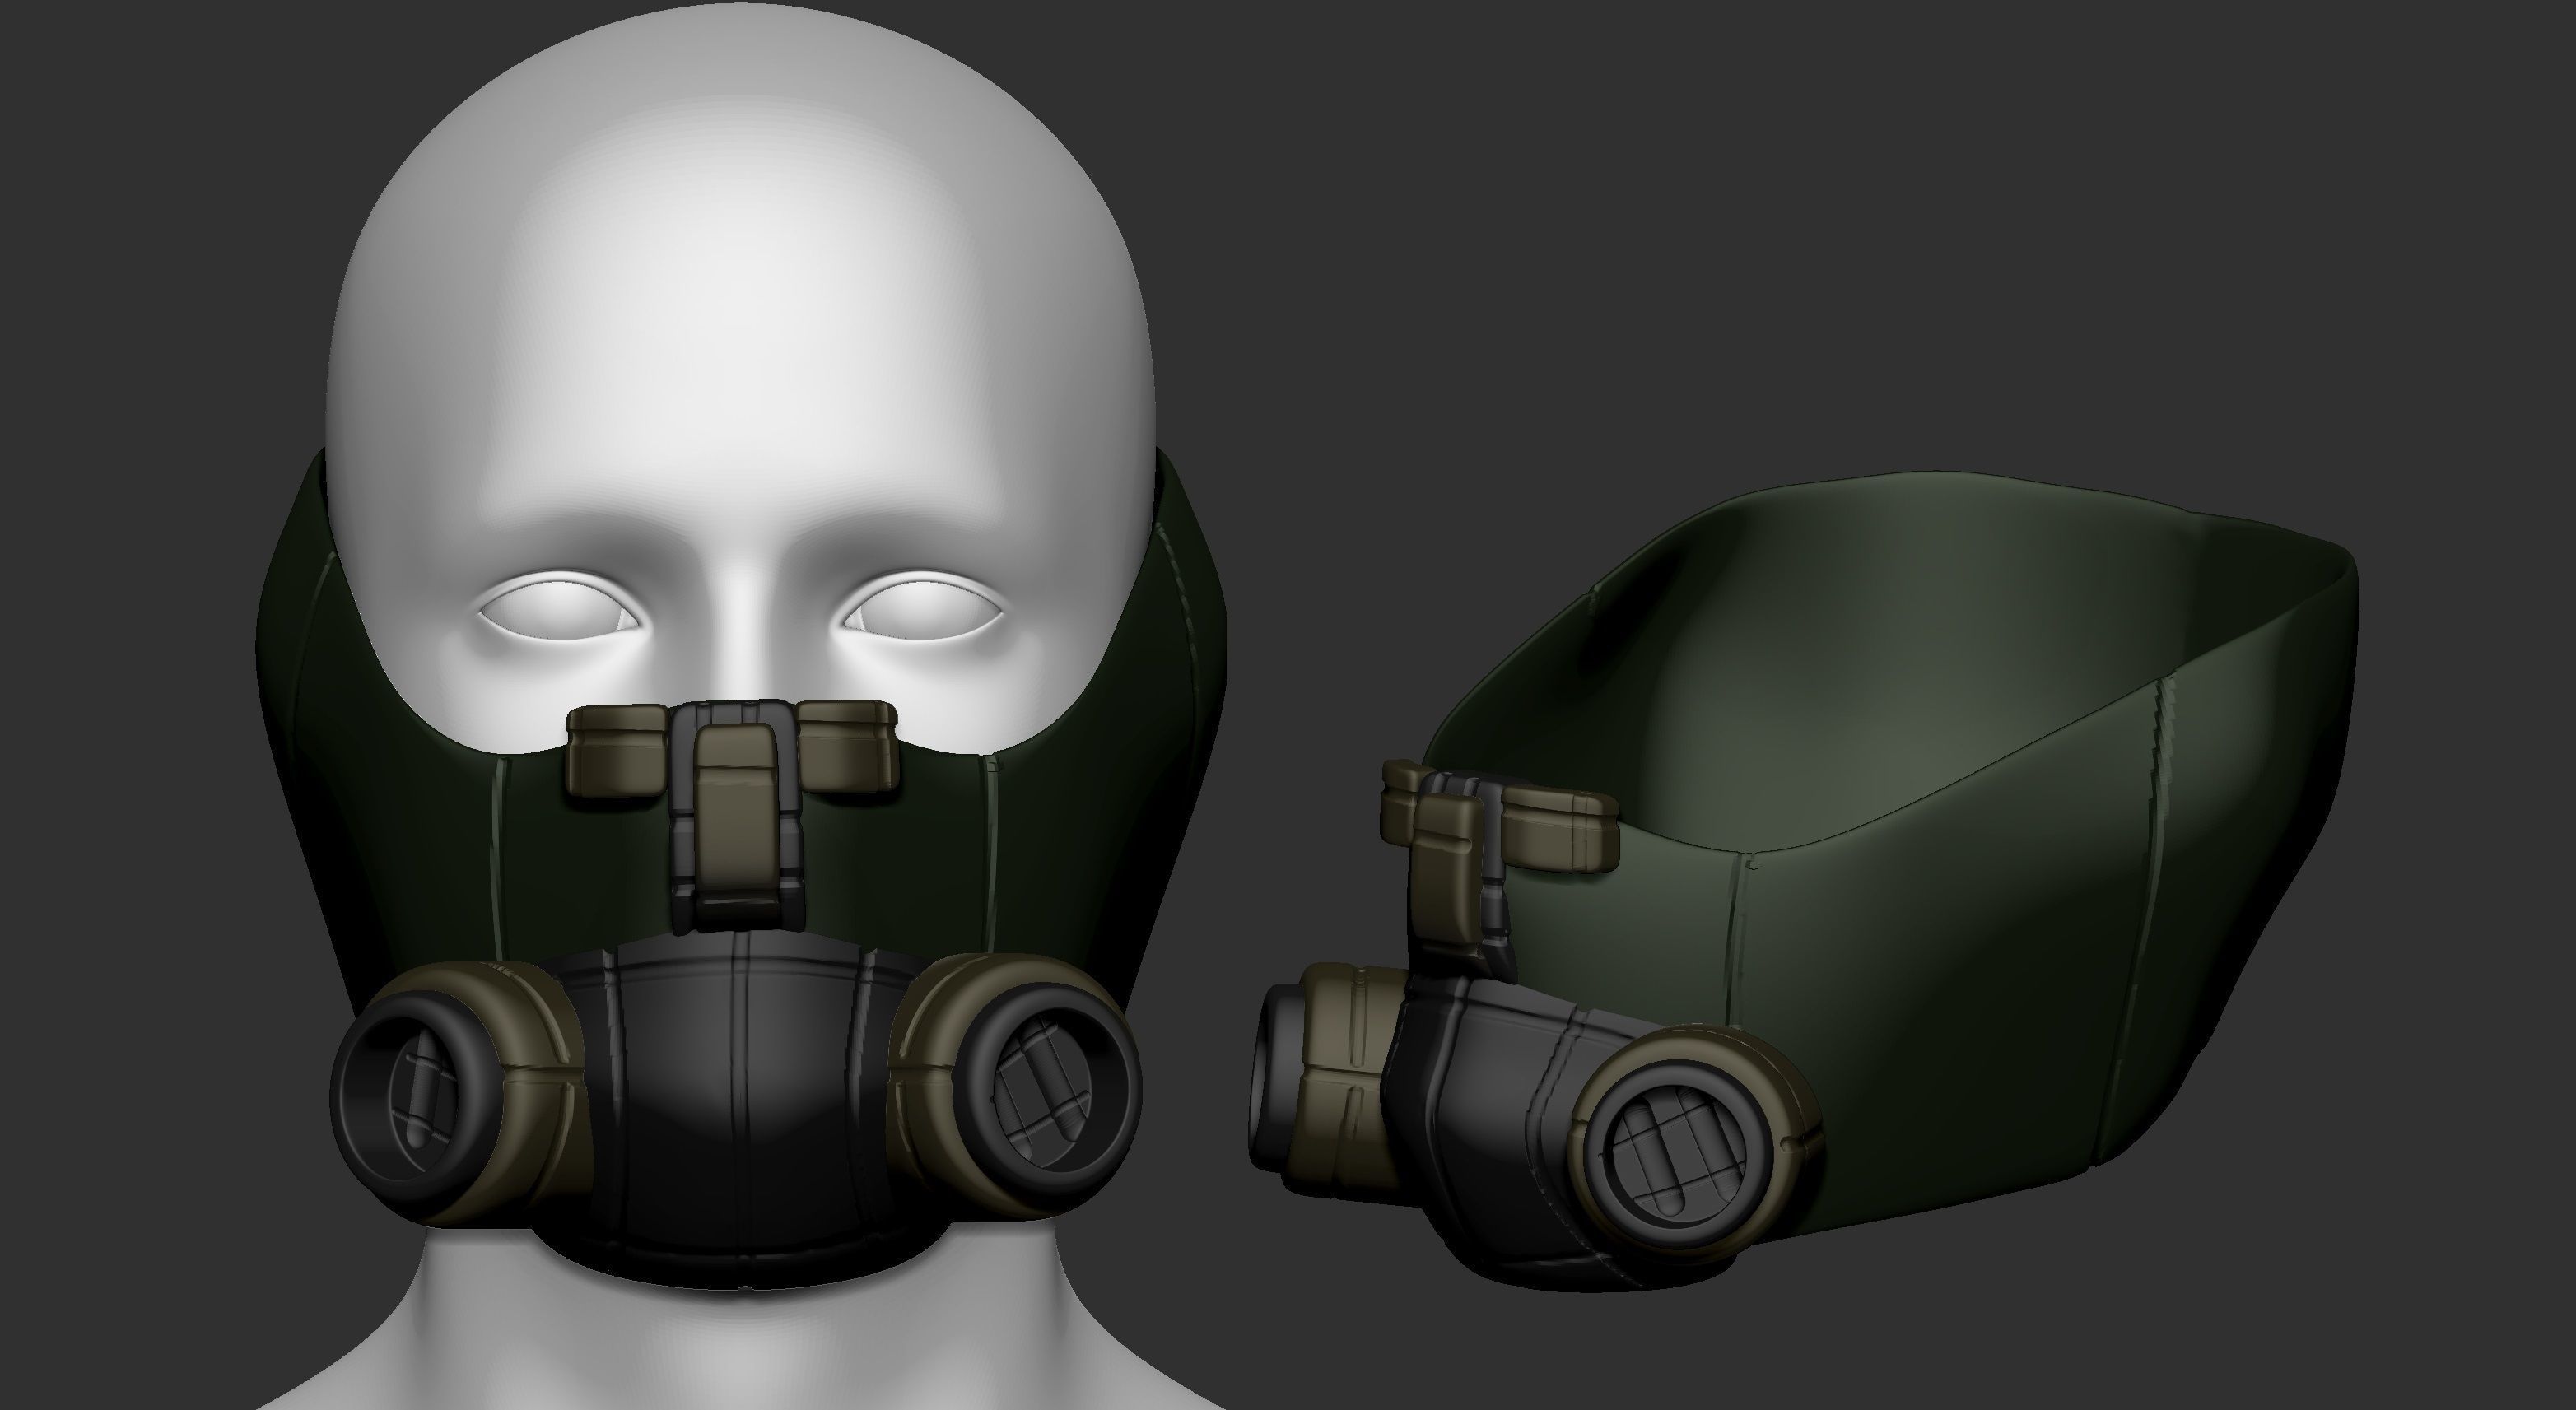This screenshot has height=1410, width=2576.
Task: Select the mannequin's forehead in front view
Action: (x=742, y=330)
